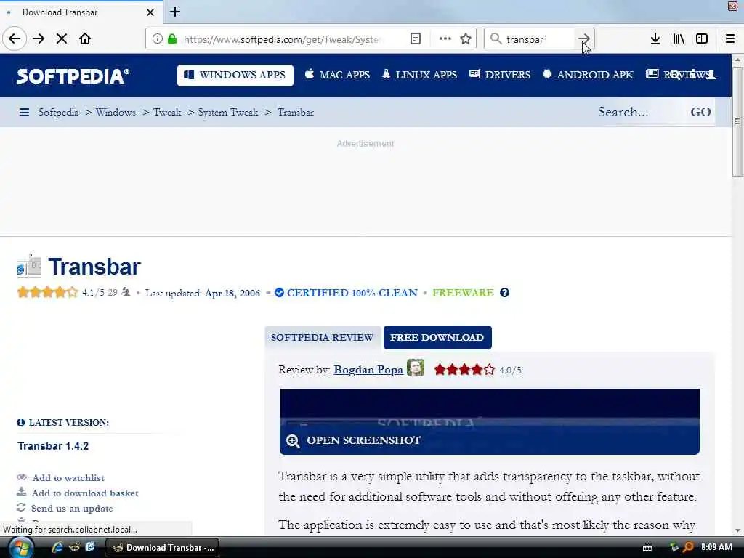Open page actions three-dot menu
Screen dimensions: 744x558
tap(445, 39)
